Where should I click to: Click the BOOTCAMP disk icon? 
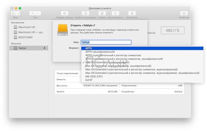[15, 38]
